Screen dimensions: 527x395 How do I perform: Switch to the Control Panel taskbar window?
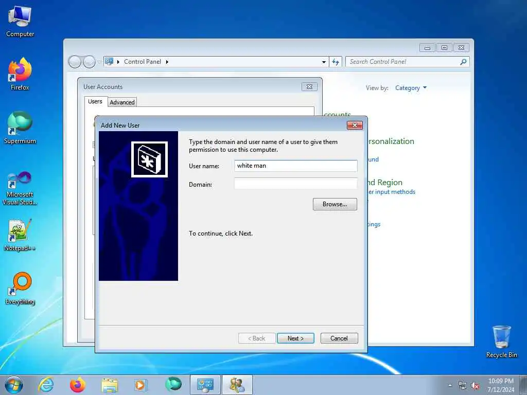[x=205, y=385]
